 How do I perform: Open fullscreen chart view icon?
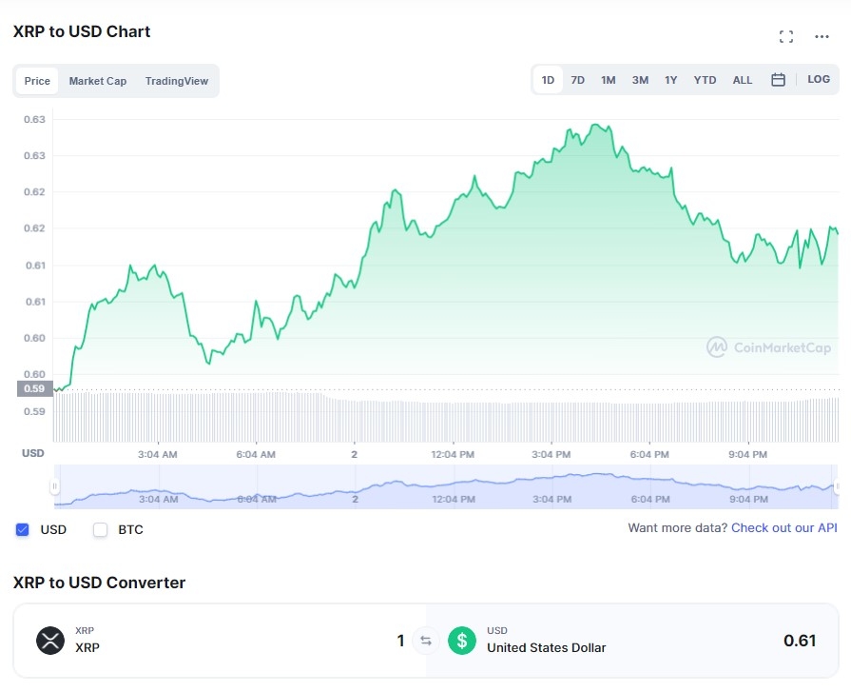(x=785, y=37)
